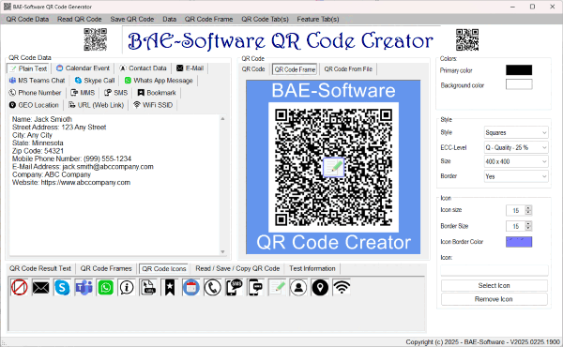The width and height of the screenshot is (563, 347).
Task: Click the Icon size spinner arrows
Action: pyautogui.click(x=528, y=210)
